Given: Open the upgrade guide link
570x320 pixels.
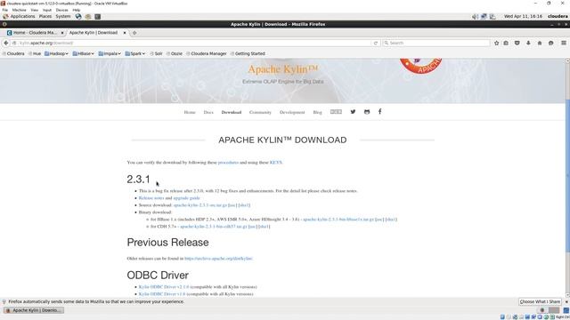Looking at the screenshot, I should tap(186, 198).
